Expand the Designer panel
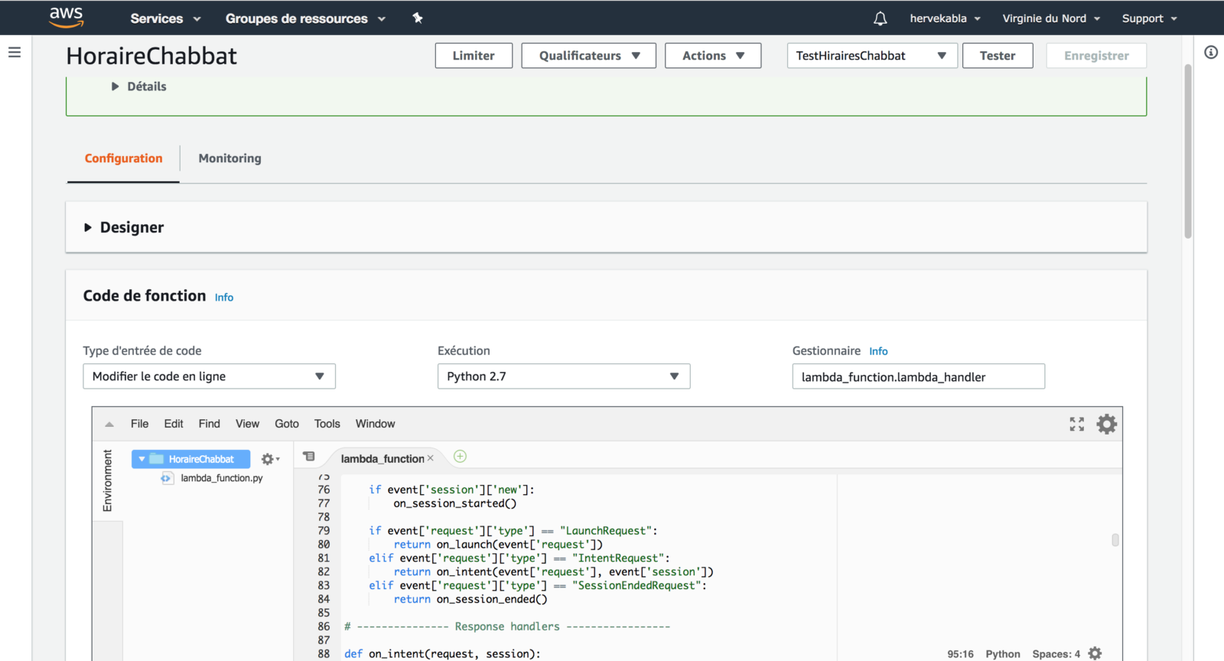1224x661 pixels. [124, 227]
